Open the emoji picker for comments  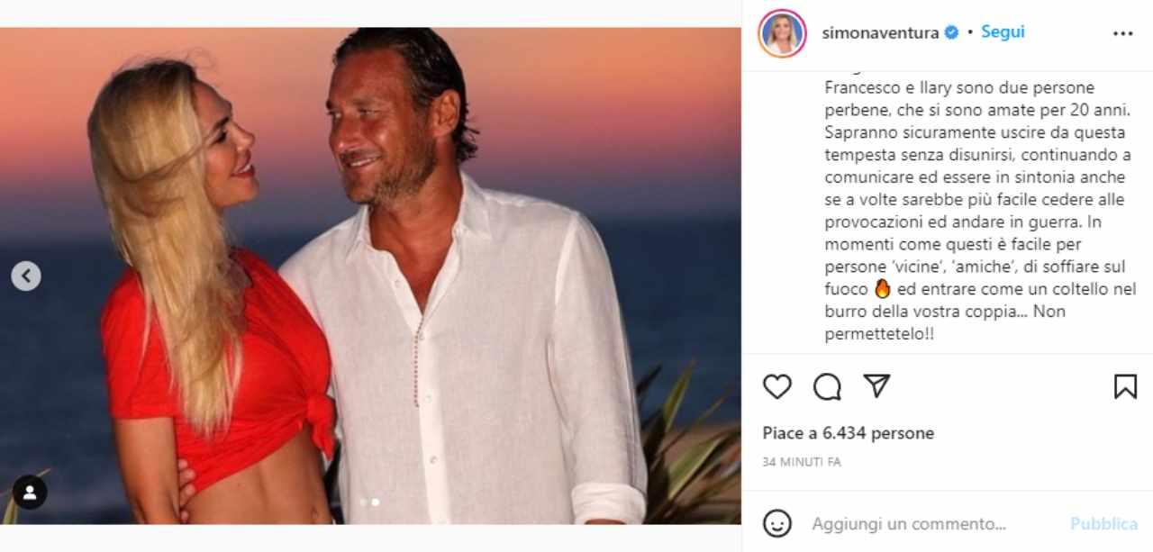pos(776,523)
